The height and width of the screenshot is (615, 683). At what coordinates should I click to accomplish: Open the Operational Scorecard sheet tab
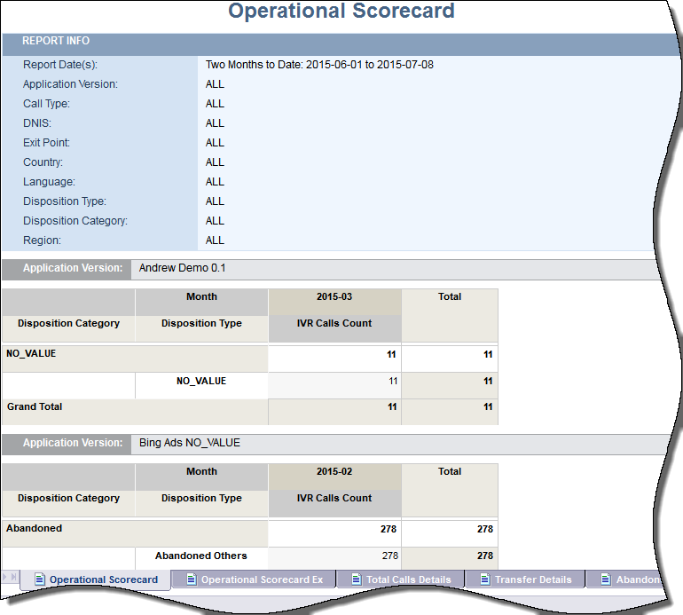point(103,580)
